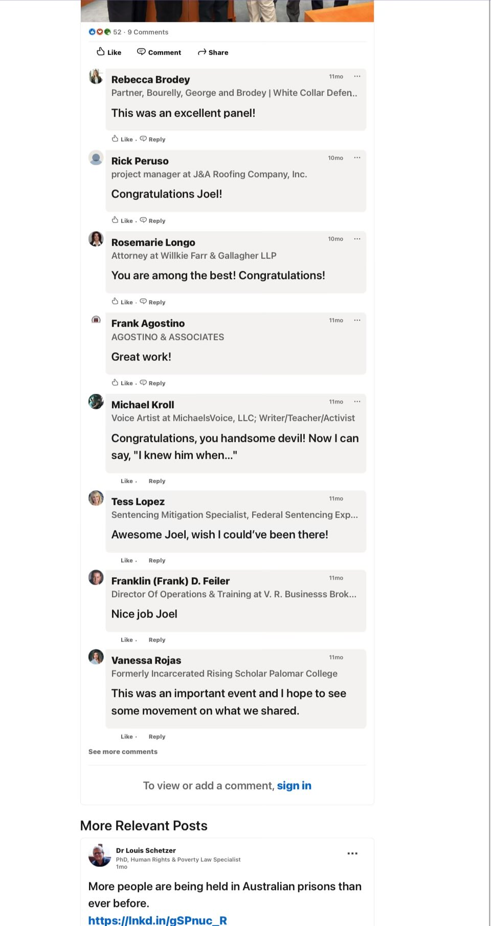Click Rosemarie Longo's avatar
The height and width of the screenshot is (926, 491).
96,239
